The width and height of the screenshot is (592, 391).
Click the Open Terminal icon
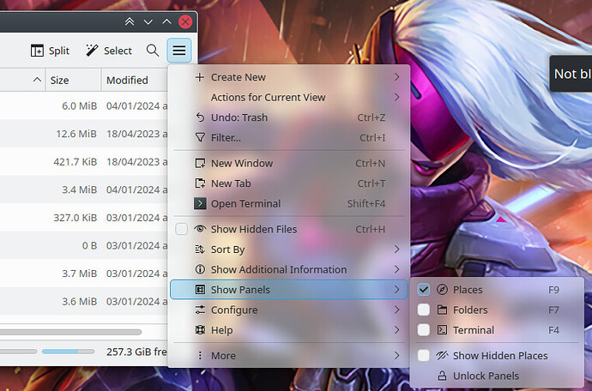pos(200,204)
